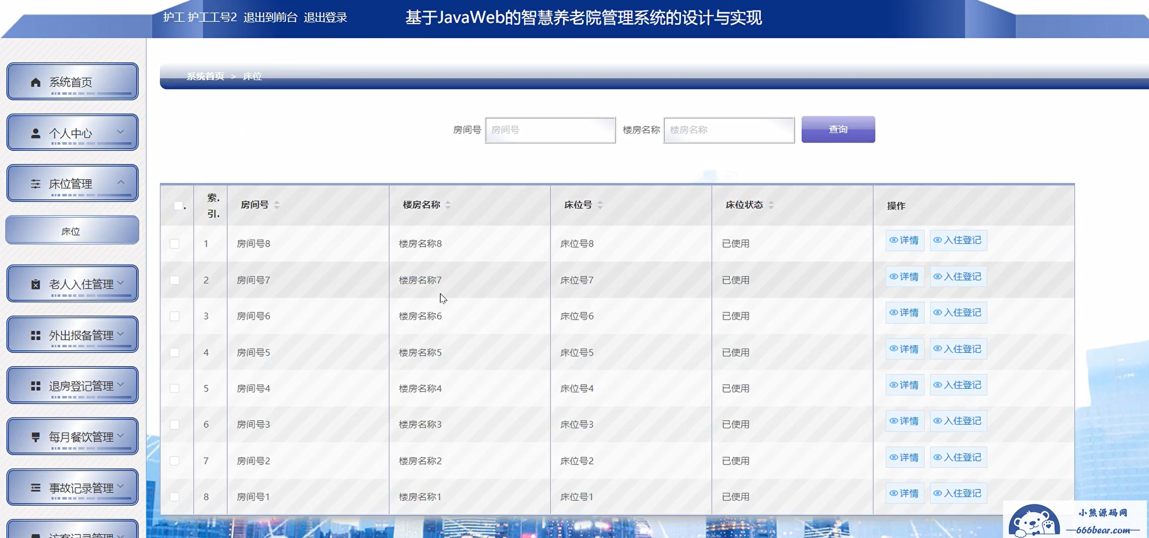This screenshot has width=1149, height=538.
Task: Click the person icon beside 个人中心
Action: [36, 133]
